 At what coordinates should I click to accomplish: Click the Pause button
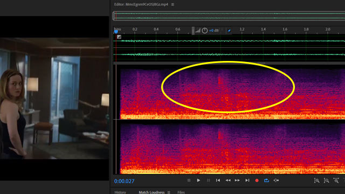coord(208,181)
